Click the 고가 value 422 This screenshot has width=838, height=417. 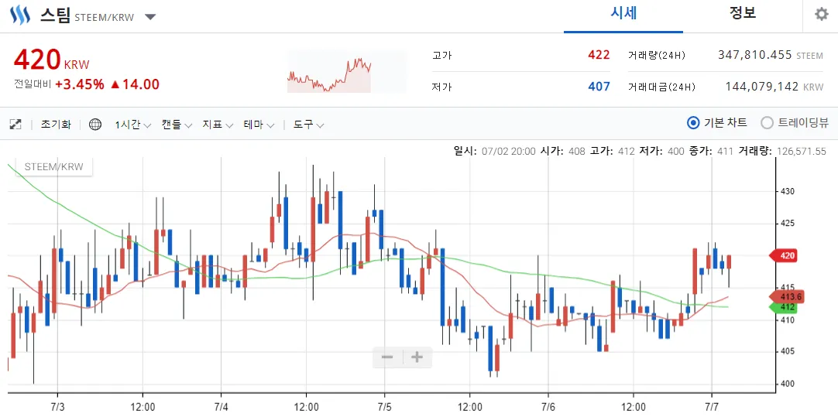(599, 54)
